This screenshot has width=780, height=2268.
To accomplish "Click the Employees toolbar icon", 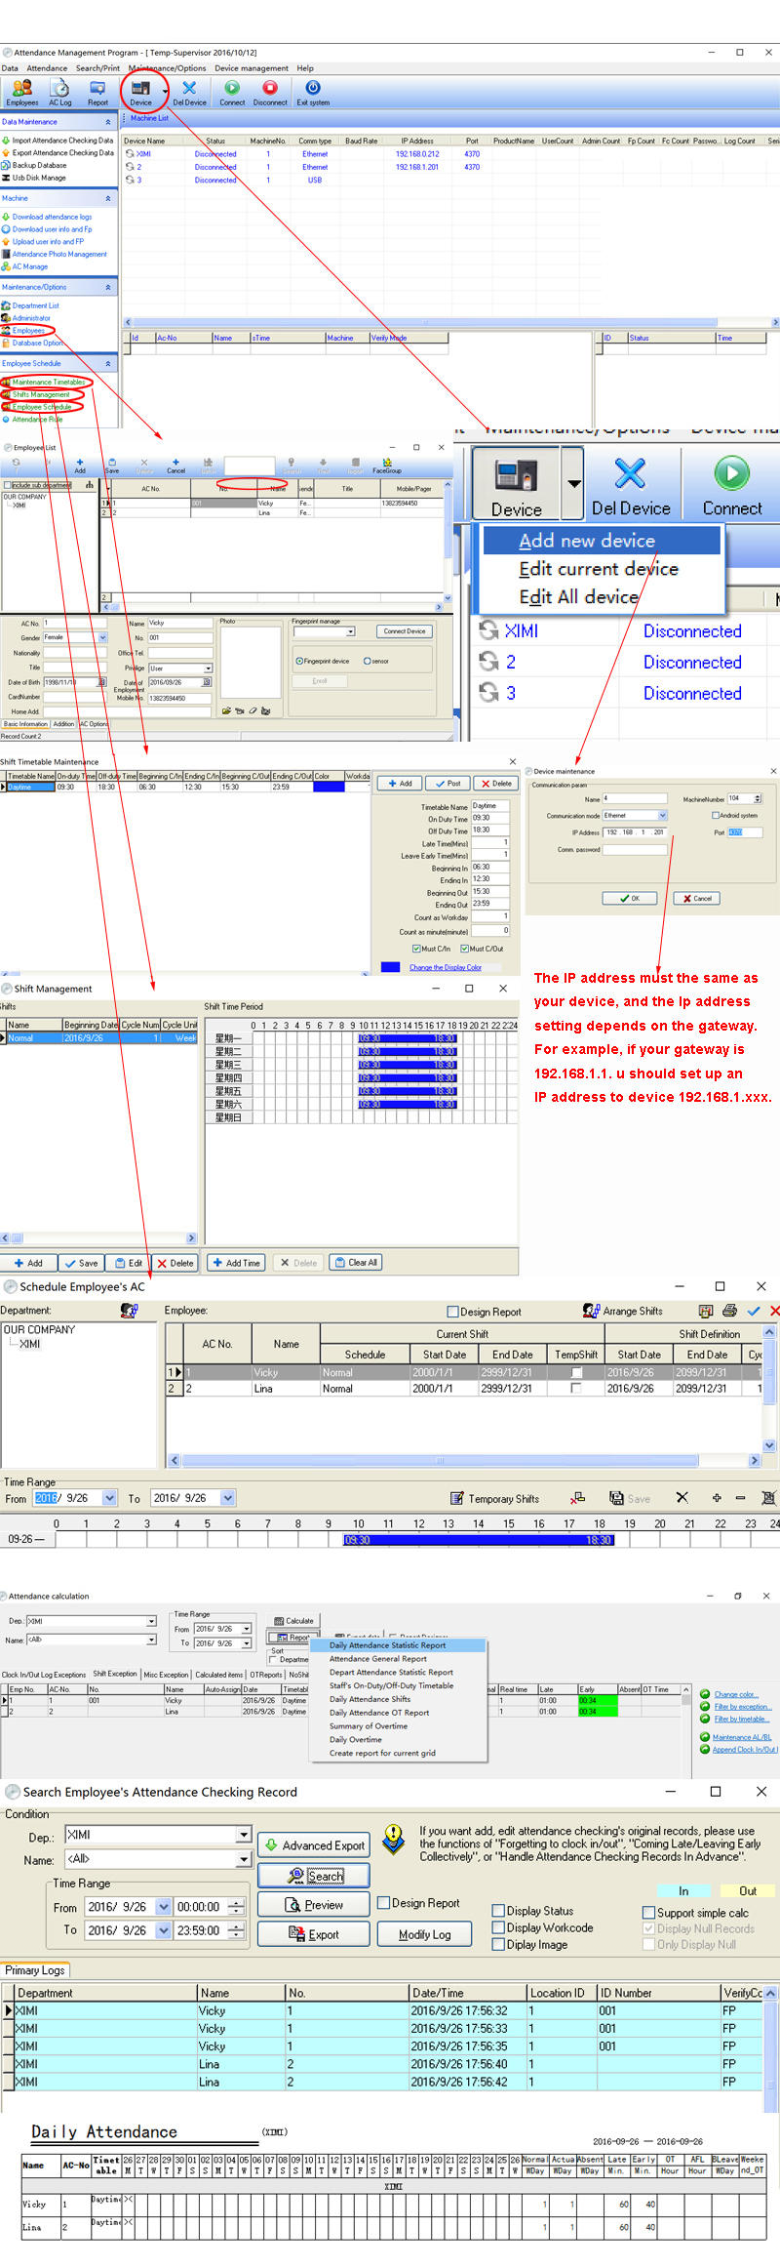I will pyautogui.click(x=21, y=88).
